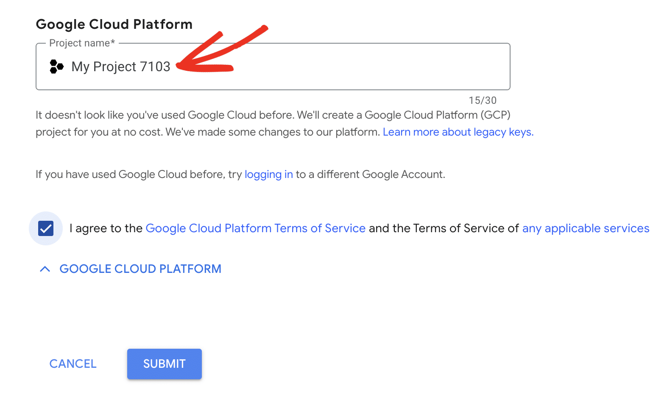Click the CANCEL button
This screenshot has width=653, height=400.
point(73,364)
